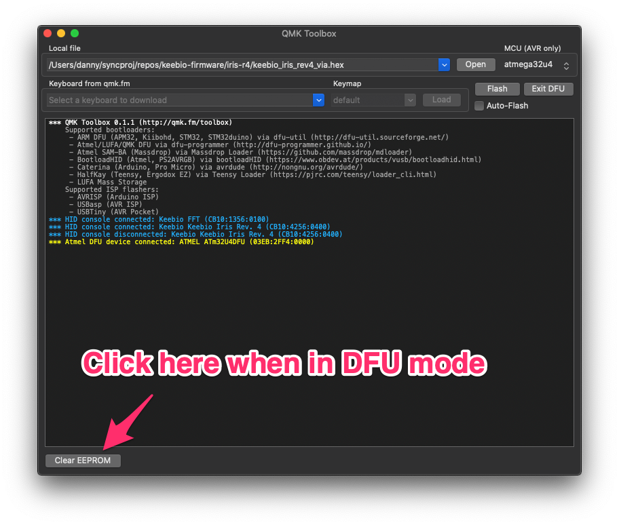
Task: Open the Keymap default dropdown
Action: point(373,100)
